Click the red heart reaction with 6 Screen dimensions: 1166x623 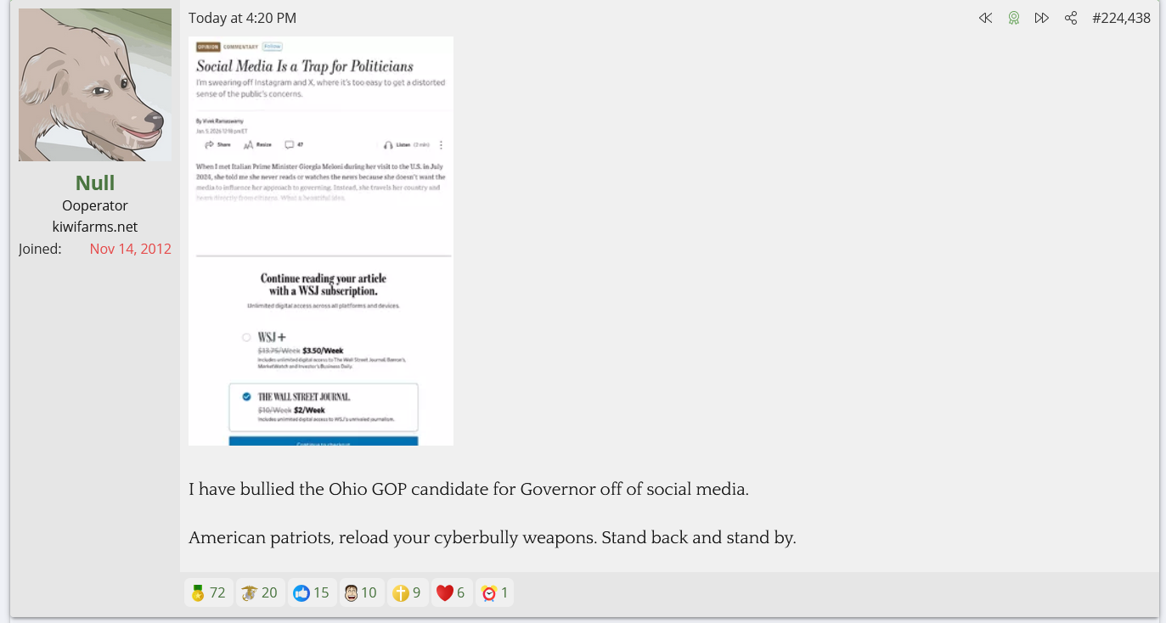point(451,592)
